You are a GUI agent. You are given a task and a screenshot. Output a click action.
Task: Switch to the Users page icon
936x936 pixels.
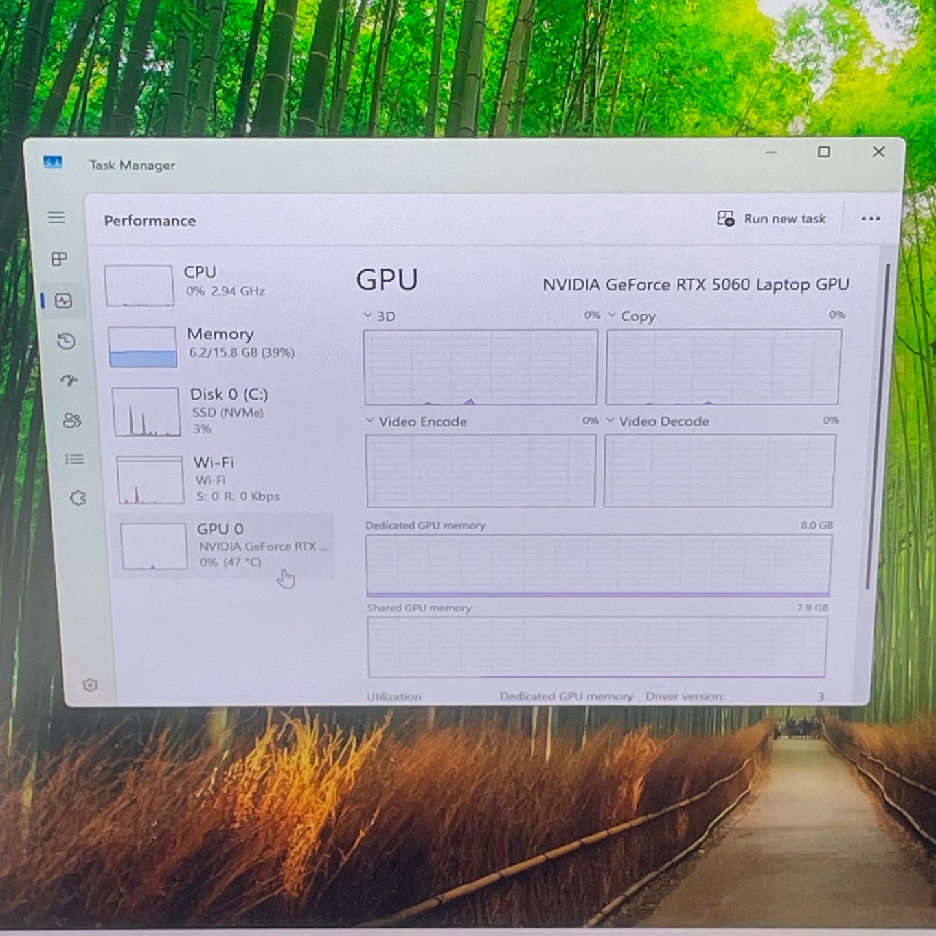(72, 420)
